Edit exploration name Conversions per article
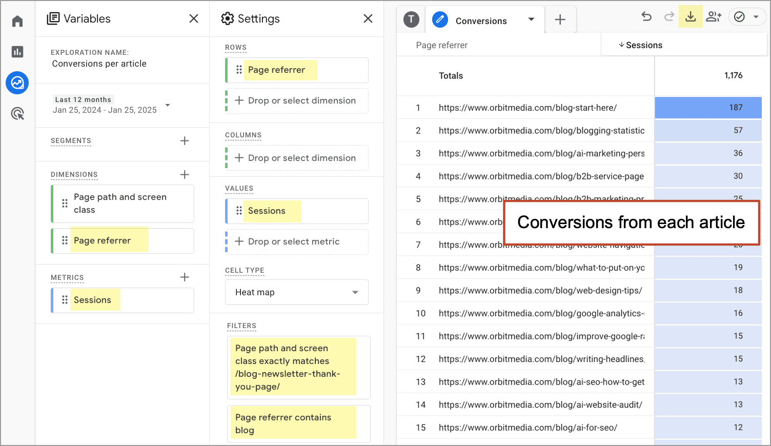 pos(99,64)
